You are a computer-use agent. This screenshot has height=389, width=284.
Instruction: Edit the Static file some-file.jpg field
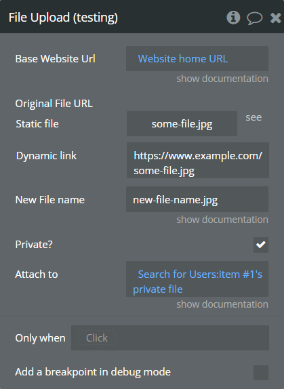pyautogui.click(x=182, y=123)
